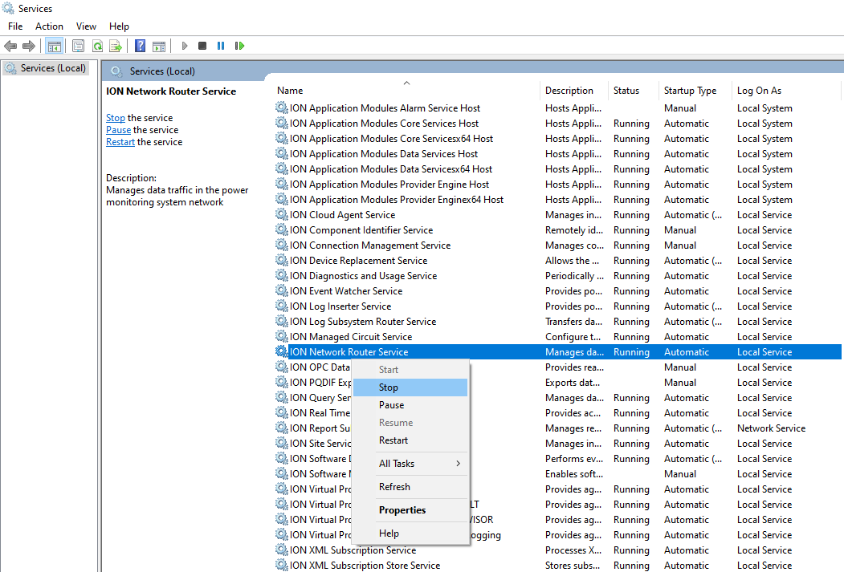Sort by the Description column header
Screen dimensions: 844x572
[x=574, y=91]
